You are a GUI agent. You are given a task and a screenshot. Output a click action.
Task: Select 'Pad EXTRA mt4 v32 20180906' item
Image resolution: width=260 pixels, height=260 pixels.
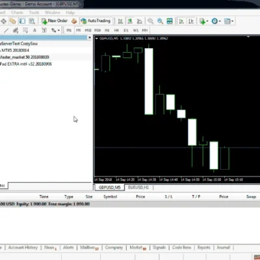pyautogui.click(x=26, y=64)
